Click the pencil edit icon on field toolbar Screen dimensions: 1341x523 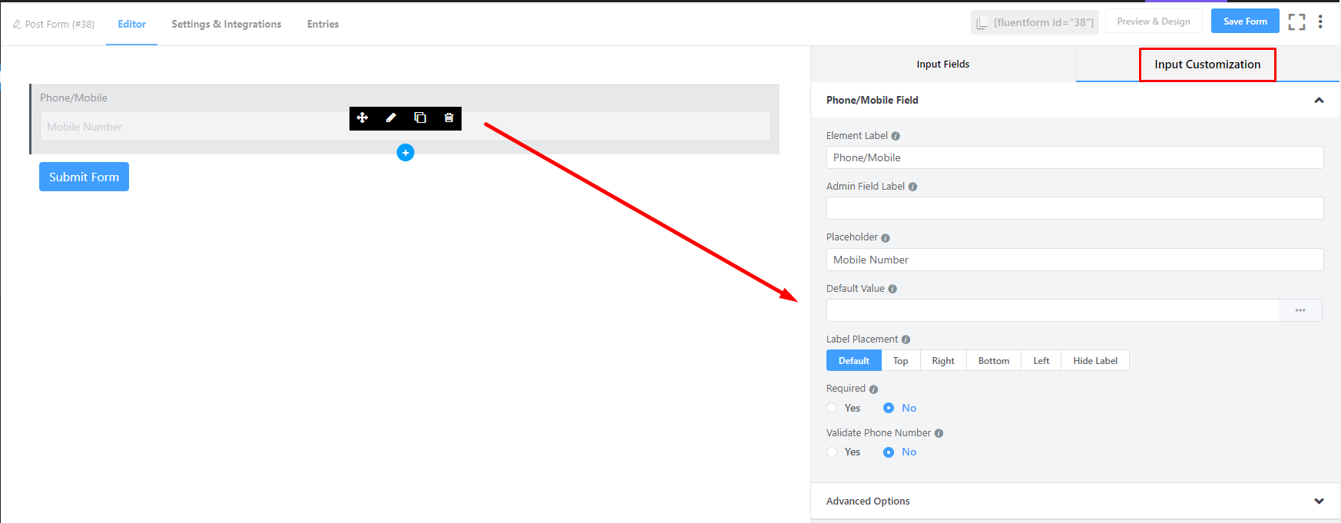coord(391,118)
